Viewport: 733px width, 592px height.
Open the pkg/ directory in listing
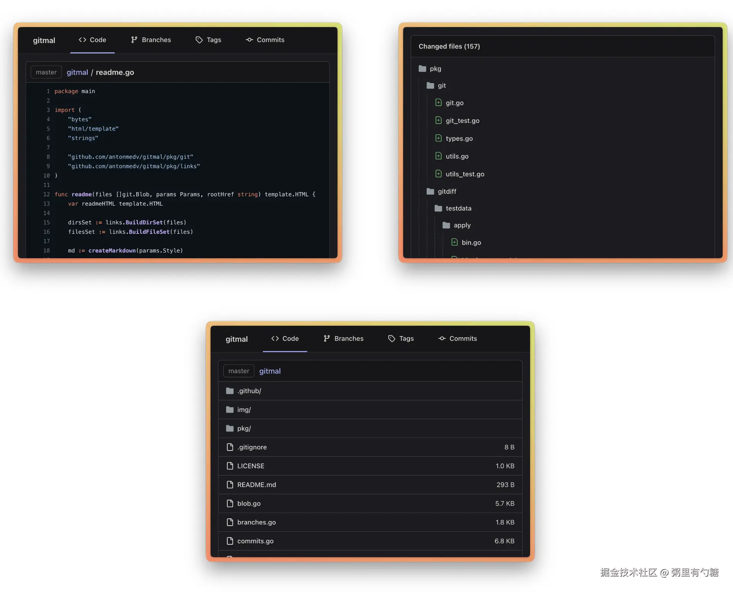coord(244,428)
